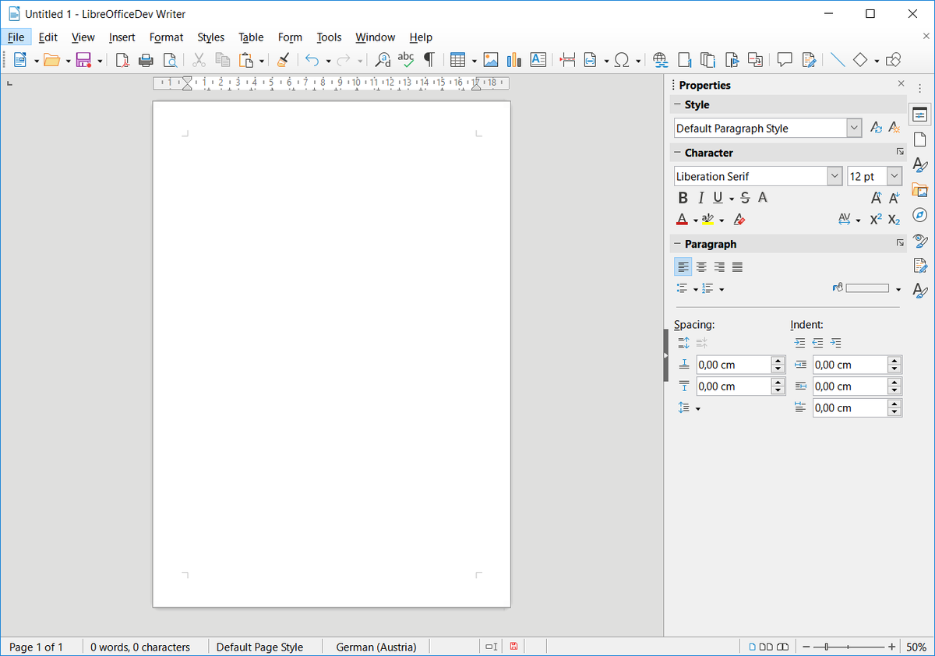Open Find & Replace
This screenshot has width=935, height=656.
[x=383, y=60]
